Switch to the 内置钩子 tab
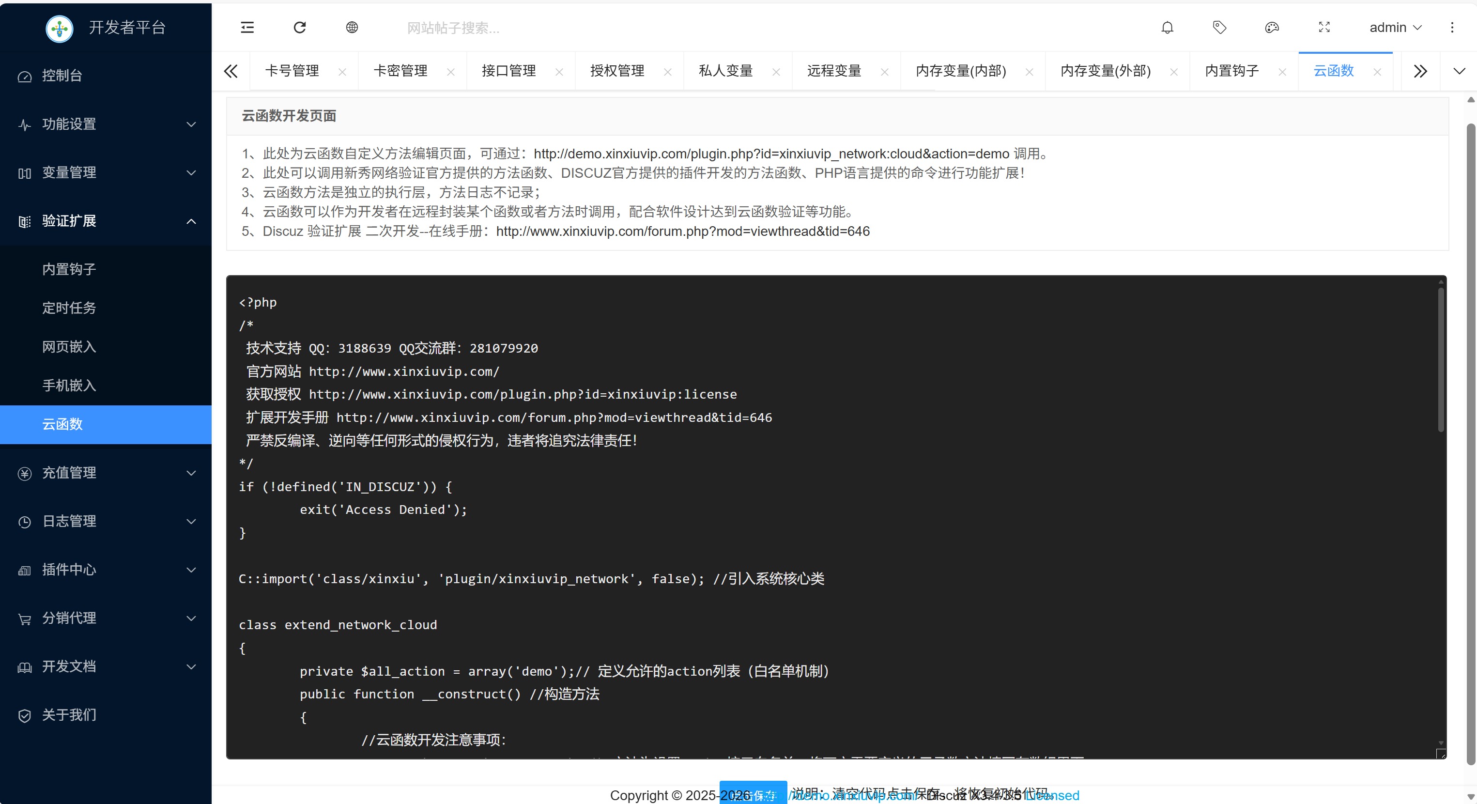 [1231, 71]
